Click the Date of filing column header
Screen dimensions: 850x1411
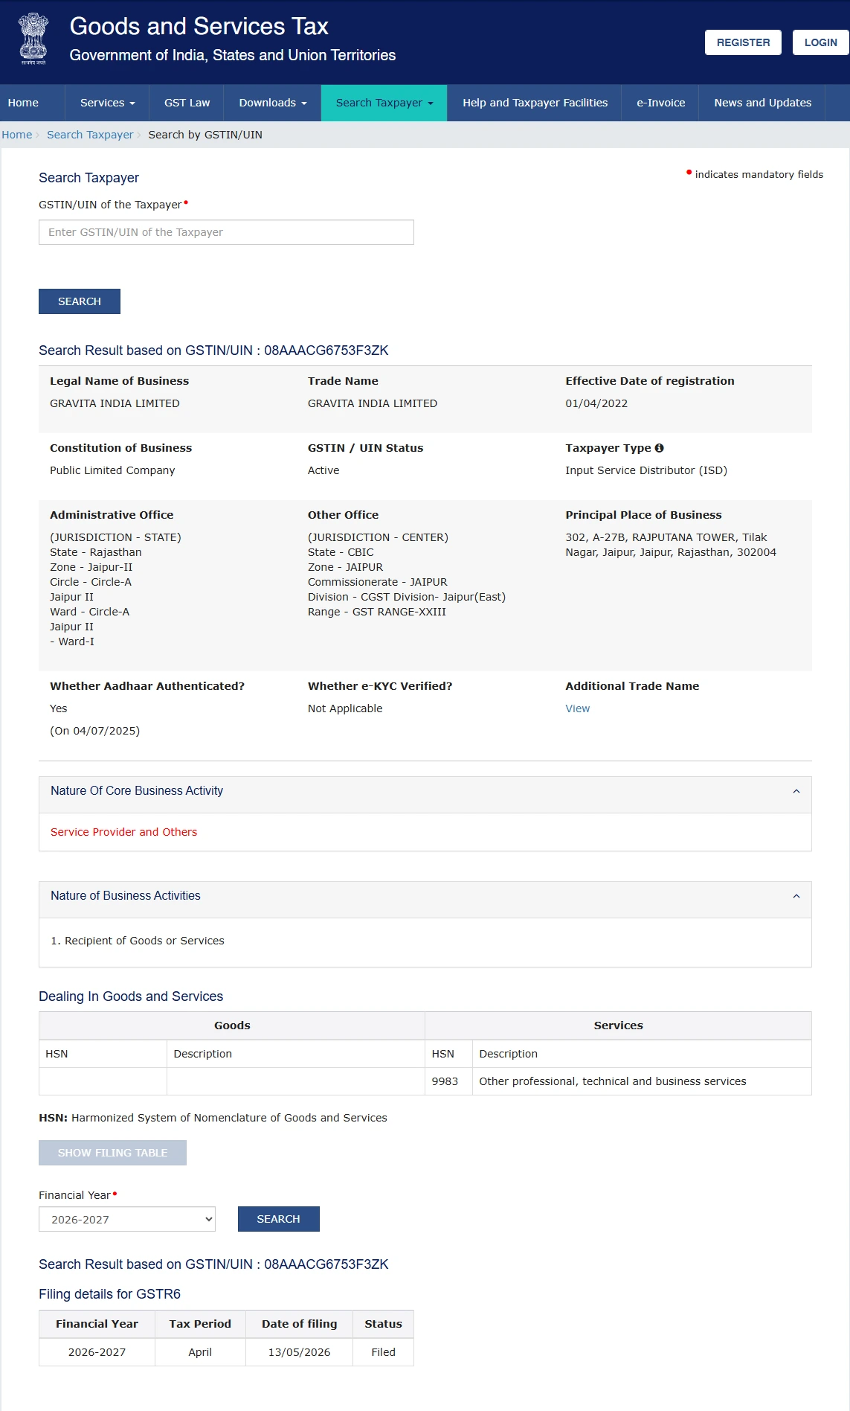[x=299, y=1324]
